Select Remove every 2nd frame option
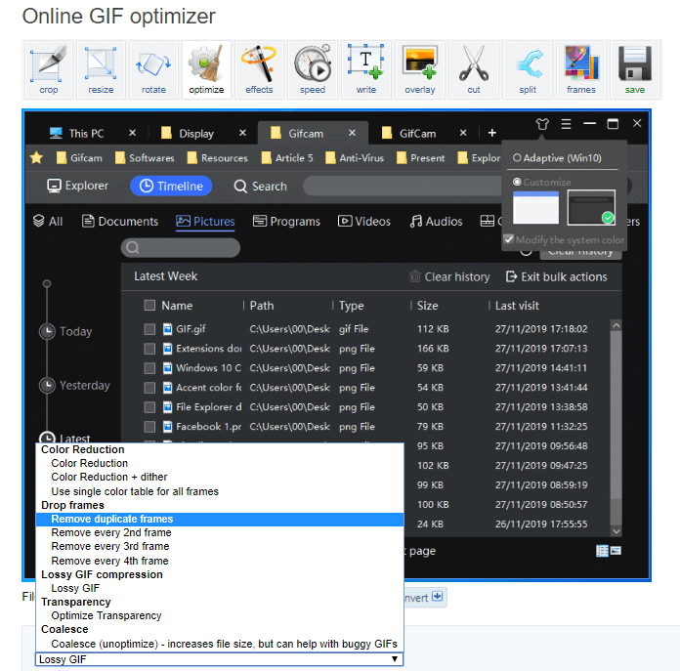Screen dimensions: 680x671 [x=111, y=532]
